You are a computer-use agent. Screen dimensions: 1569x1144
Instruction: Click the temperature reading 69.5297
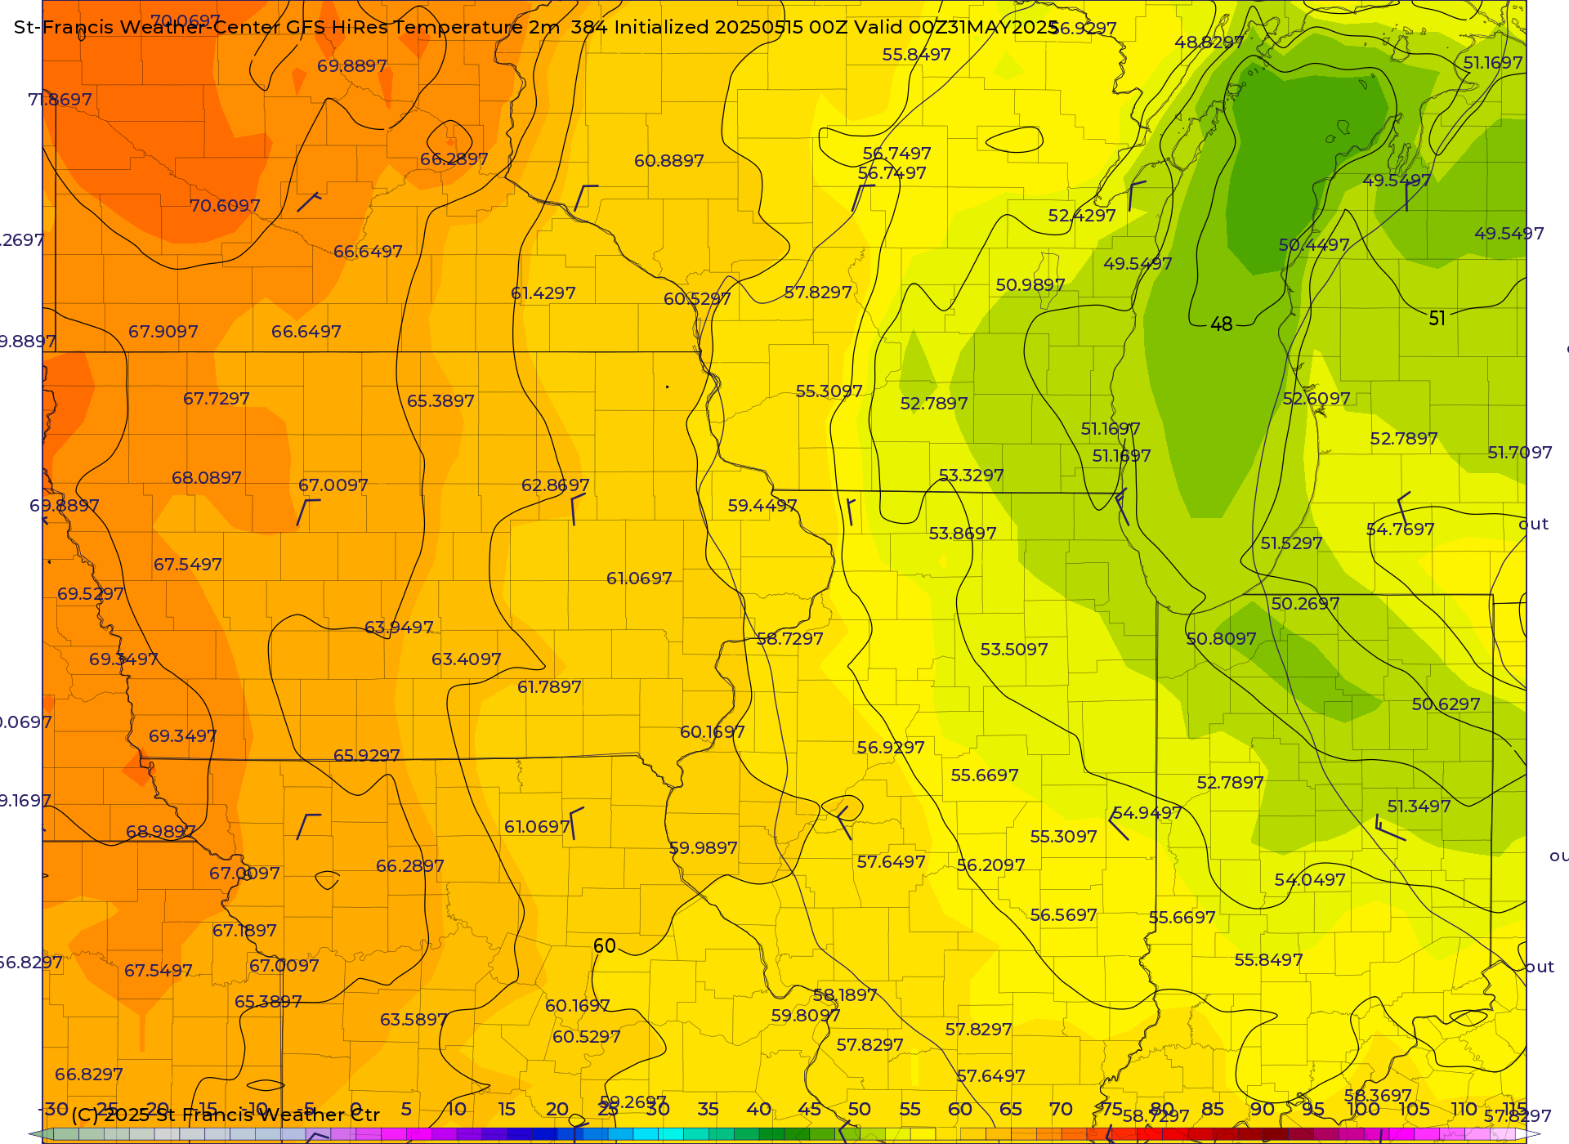(91, 594)
